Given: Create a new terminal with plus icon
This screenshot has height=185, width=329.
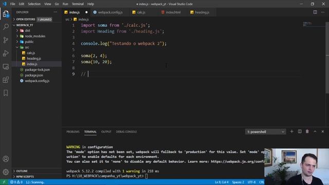Looking at the screenshot, I should coord(291,132).
